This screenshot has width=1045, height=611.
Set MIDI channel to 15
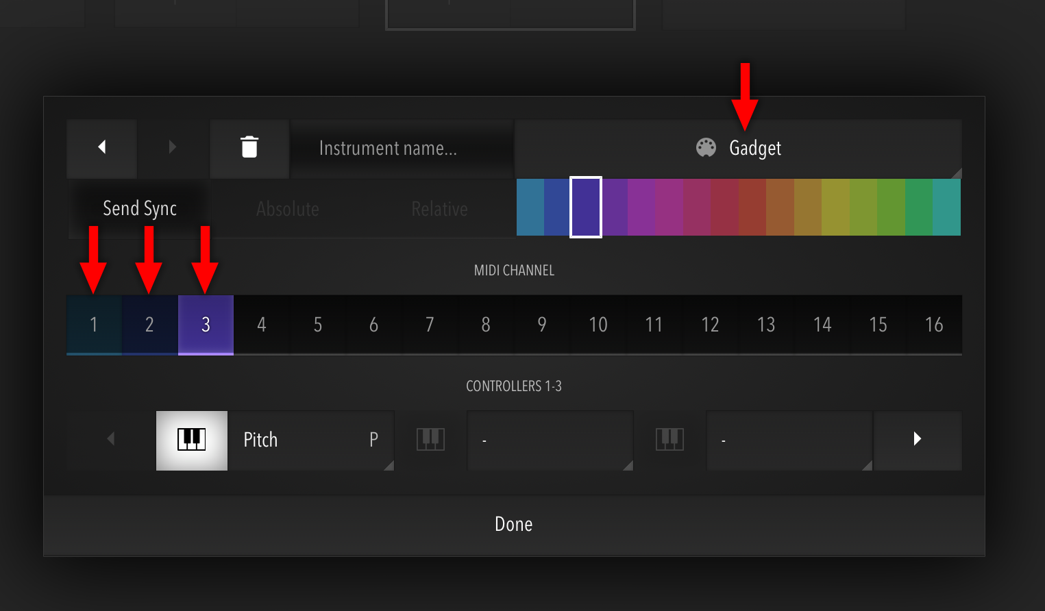(x=878, y=325)
